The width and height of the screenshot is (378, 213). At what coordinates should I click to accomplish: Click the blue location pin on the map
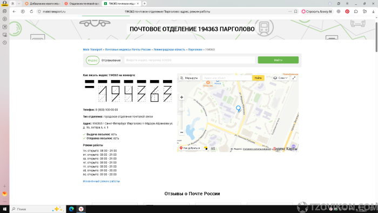click(238, 109)
